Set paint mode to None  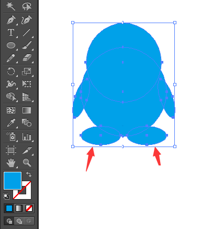coord(29,209)
